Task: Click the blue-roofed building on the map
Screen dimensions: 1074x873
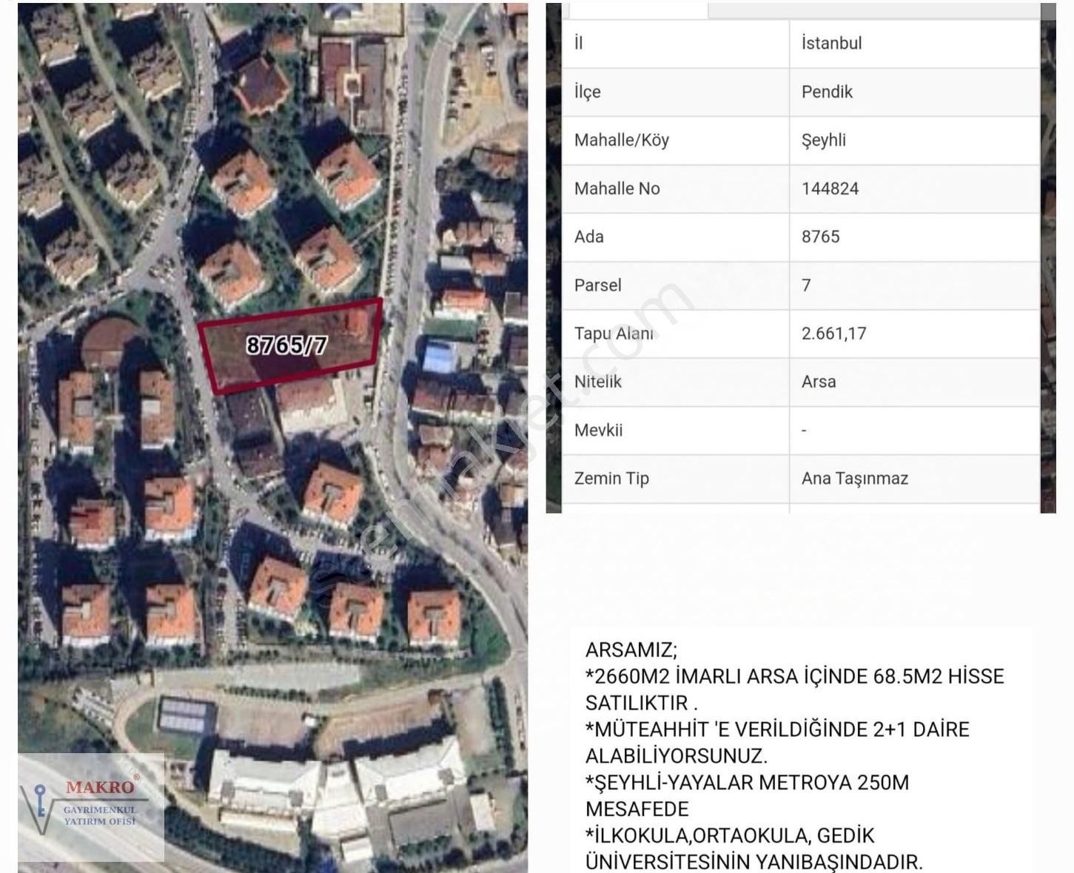Action: tap(442, 355)
